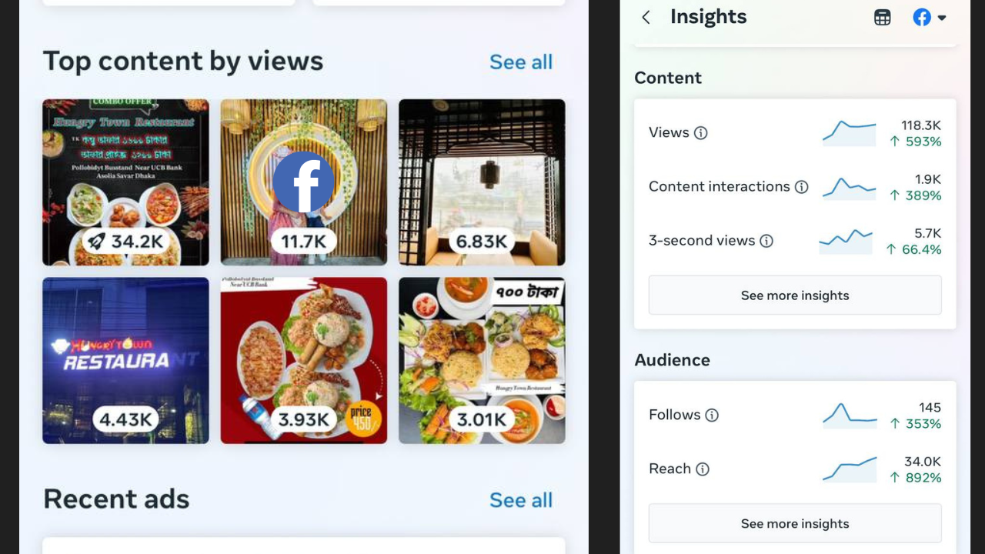Open the Reach info tooltip

point(702,469)
